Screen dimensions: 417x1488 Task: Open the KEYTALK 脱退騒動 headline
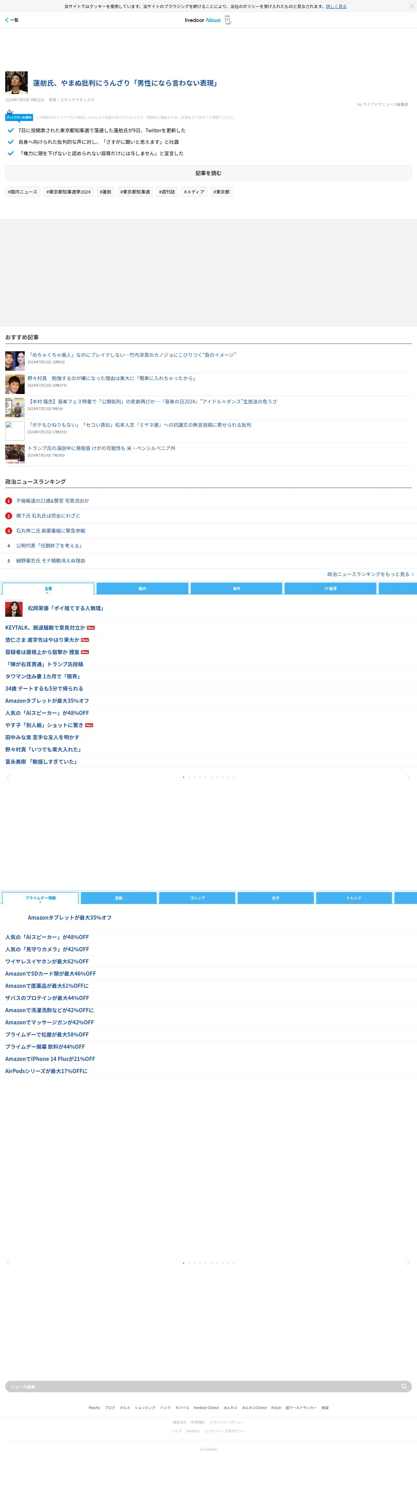(x=45, y=628)
